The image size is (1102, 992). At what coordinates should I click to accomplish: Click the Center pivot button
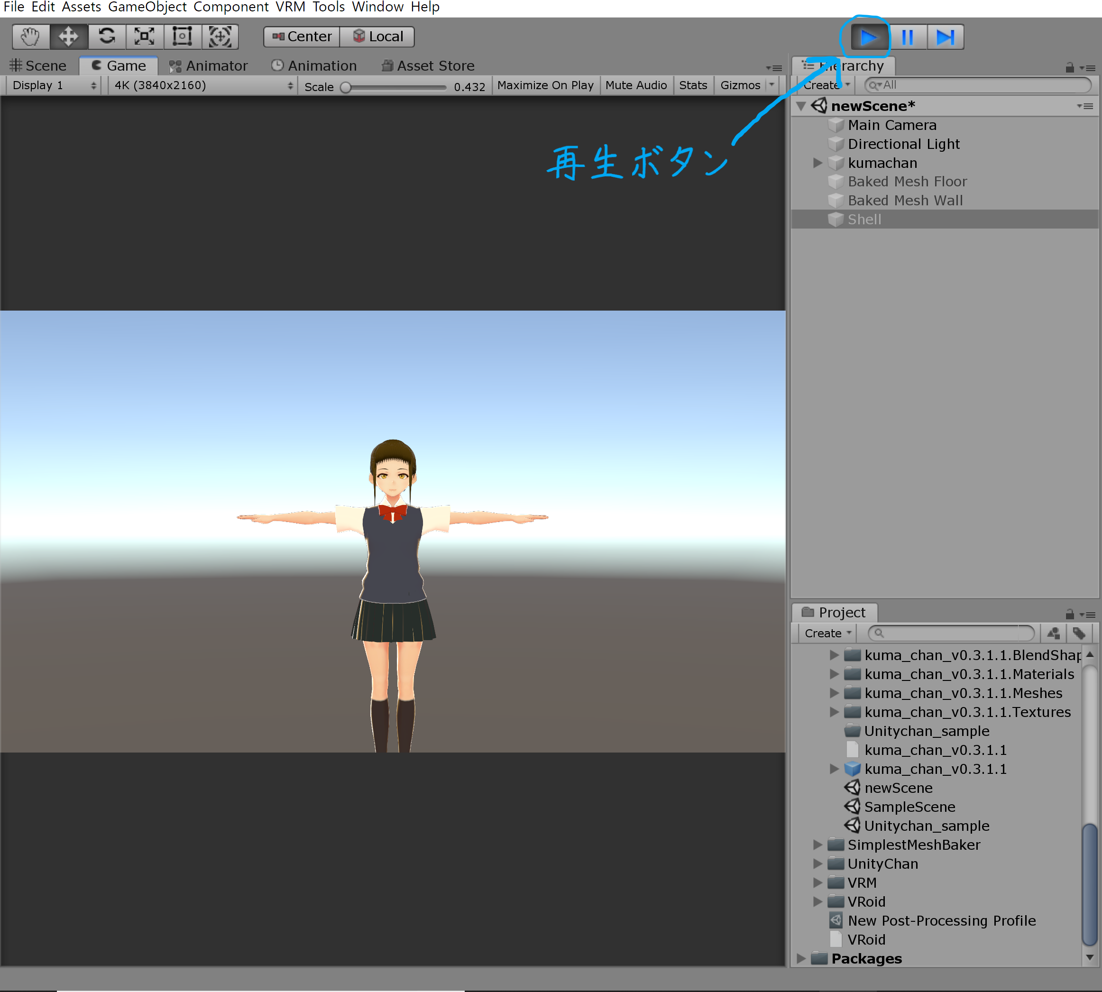click(302, 37)
